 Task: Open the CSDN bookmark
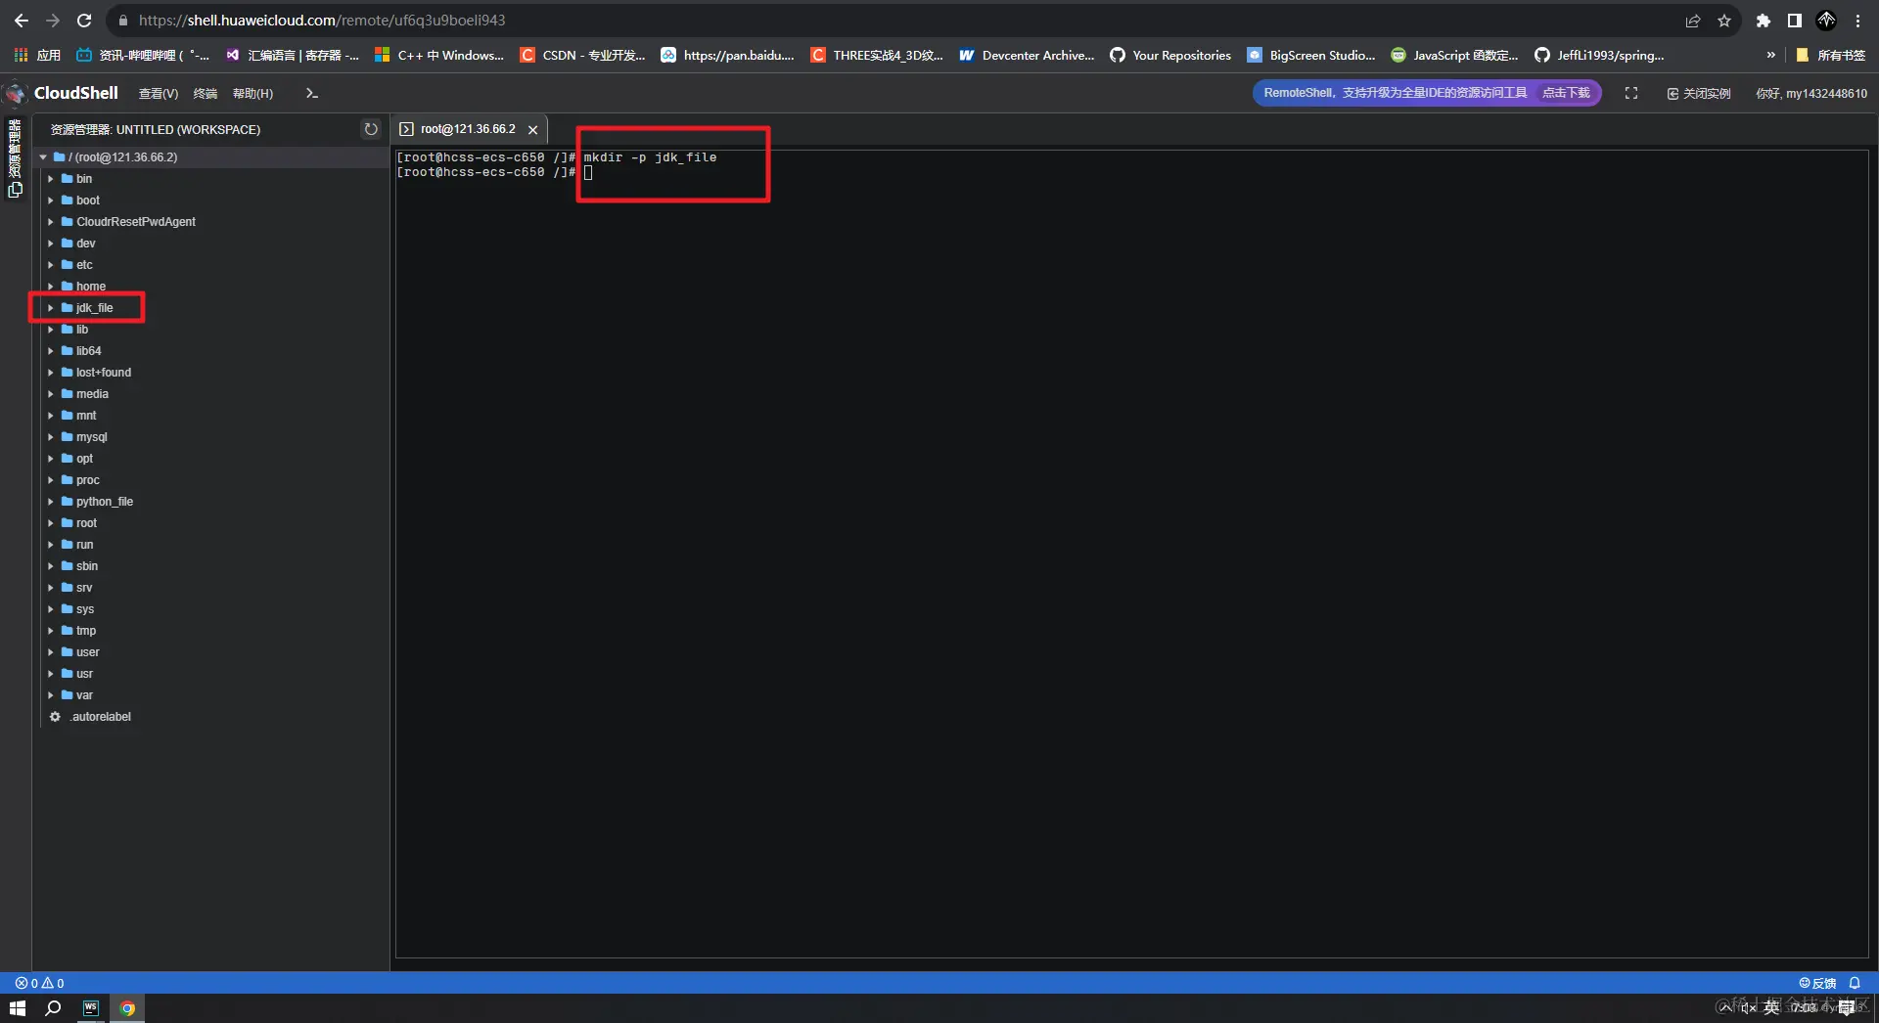582,55
